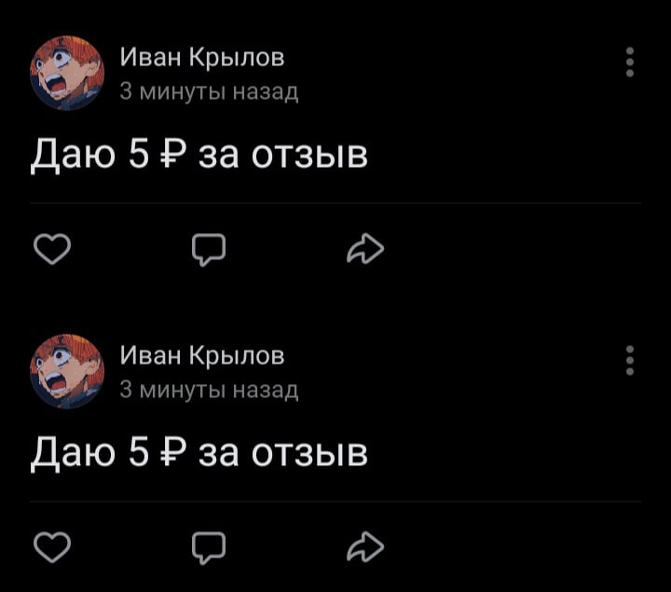The width and height of the screenshot is (671, 592).
Task: Click the first post's '3 минуты назад' timestamp
Action: pos(209,91)
